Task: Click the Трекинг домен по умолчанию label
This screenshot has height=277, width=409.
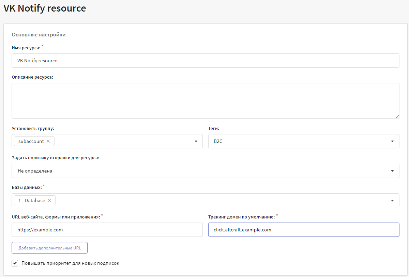Action: [242, 217]
